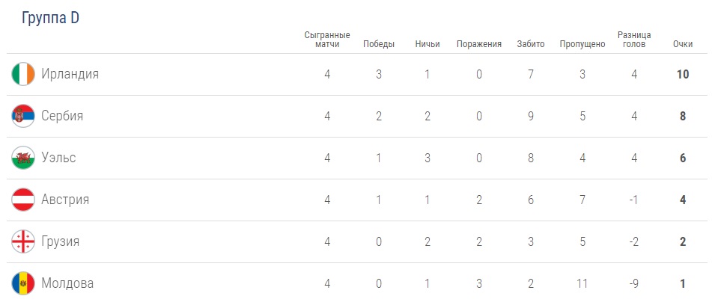Click the Разница голов column header
The image size is (712, 308).
pyautogui.click(x=633, y=40)
